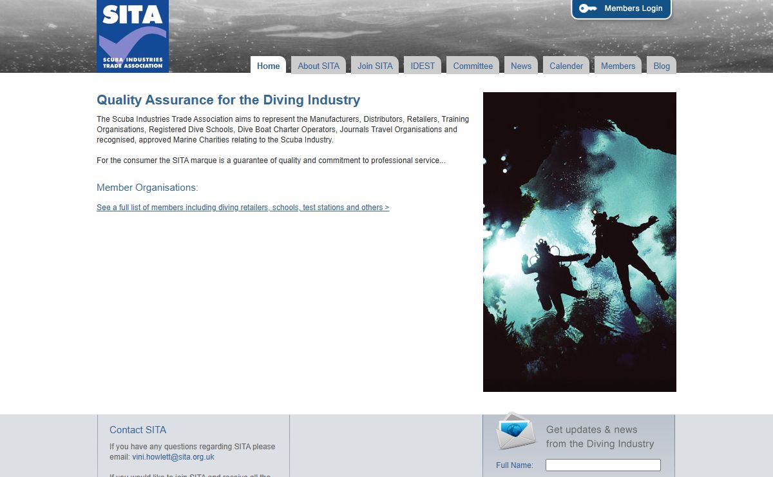Click the SITA marque guarantee paragraph
The width and height of the screenshot is (773, 477).
point(271,161)
